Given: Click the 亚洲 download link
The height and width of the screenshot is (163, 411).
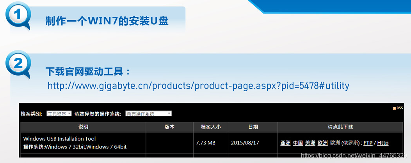Looking at the screenshot, I should [x=285, y=143].
